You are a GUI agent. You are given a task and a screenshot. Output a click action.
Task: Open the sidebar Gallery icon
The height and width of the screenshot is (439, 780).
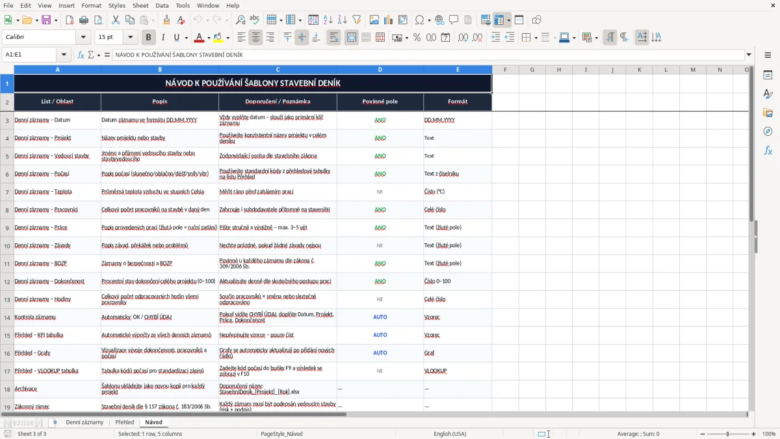click(768, 113)
